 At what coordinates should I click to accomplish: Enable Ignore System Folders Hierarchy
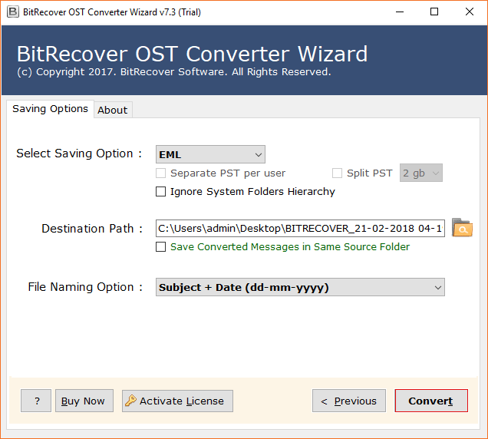click(x=160, y=191)
